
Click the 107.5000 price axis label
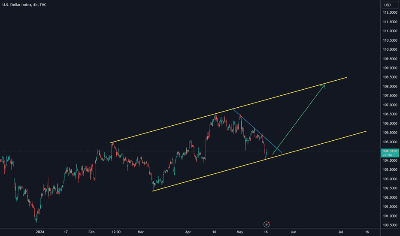coord(390,96)
